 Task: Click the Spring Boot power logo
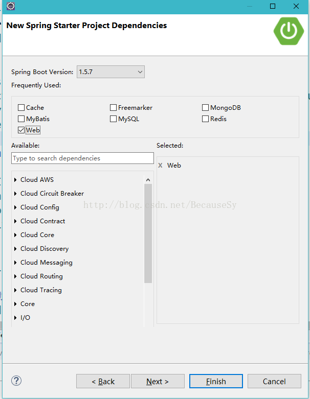tap(289, 31)
